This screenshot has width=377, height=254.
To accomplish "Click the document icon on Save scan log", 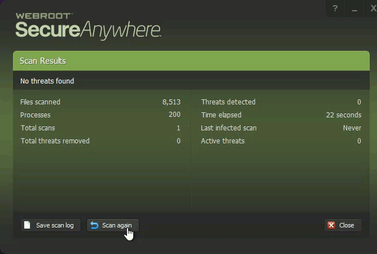I will 27,225.
